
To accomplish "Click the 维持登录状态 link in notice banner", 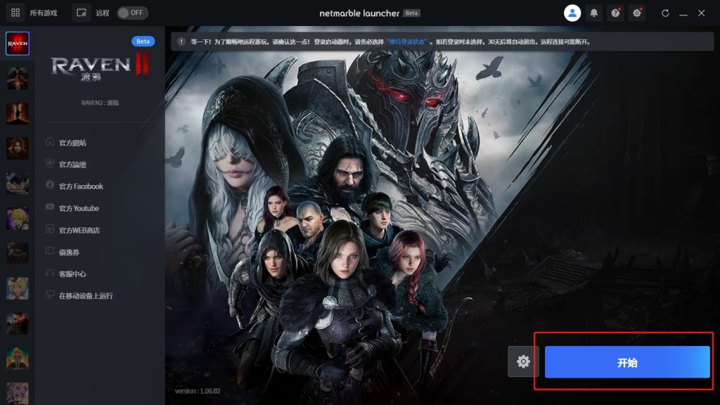I will point(407,41).
